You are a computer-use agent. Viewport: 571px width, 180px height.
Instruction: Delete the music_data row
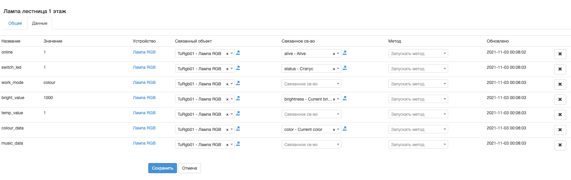(x=560, y=145)
